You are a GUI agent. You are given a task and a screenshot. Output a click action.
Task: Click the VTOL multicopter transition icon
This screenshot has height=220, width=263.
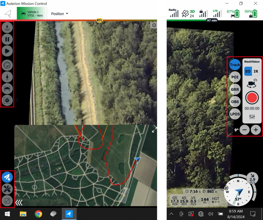point(7,89)
